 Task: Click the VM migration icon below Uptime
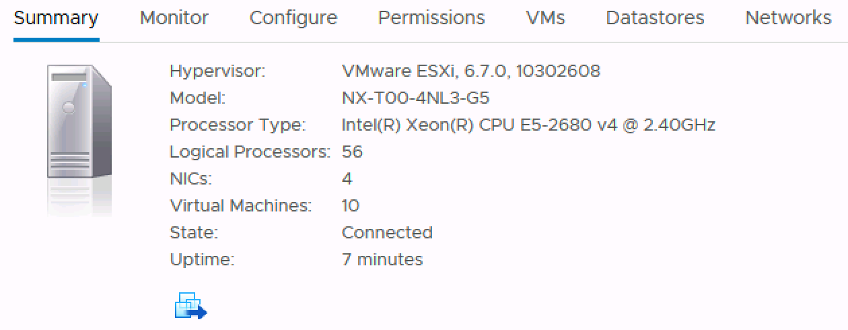tap(190, 305)
